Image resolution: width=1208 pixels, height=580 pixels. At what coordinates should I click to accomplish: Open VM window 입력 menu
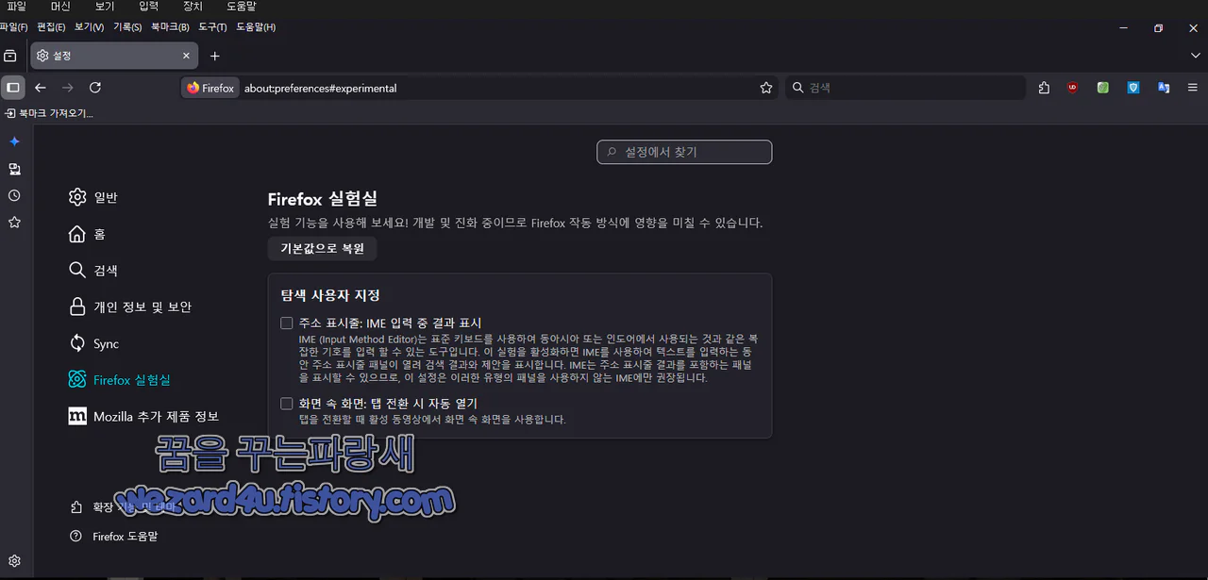tap(148, 6)
